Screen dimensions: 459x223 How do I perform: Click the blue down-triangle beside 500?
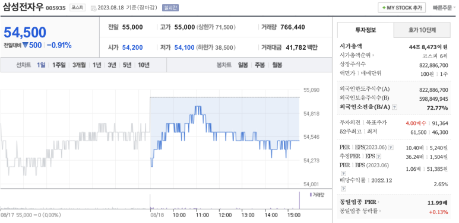(x=25, y=45)
